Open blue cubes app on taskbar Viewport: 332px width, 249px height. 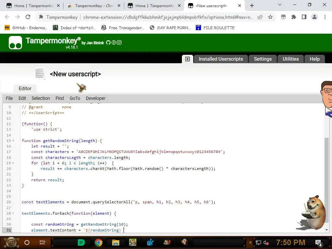150,243
